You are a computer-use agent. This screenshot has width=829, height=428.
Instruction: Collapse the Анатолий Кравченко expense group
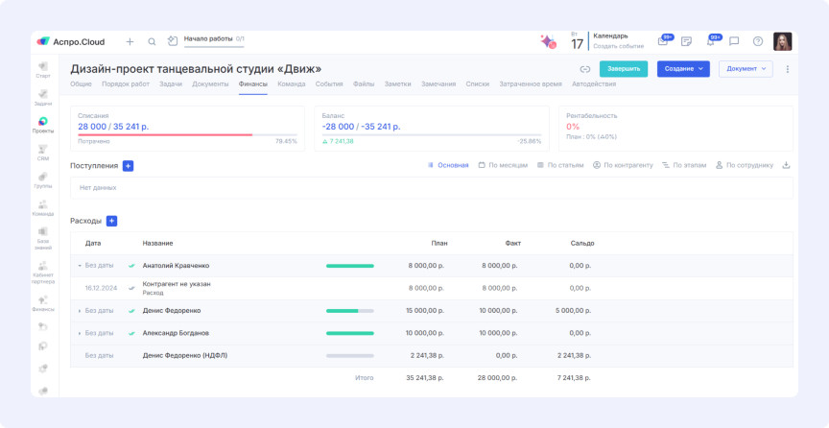(x=80, y=265)
